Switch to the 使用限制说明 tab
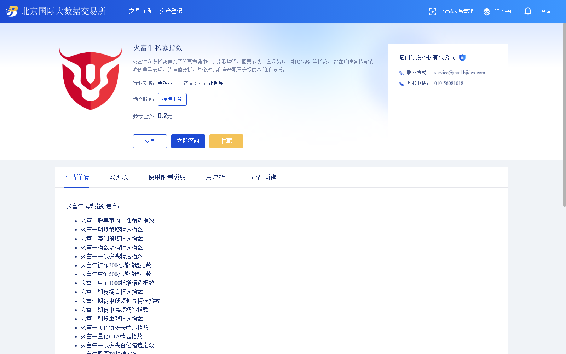Screen dimensions: 566x354 167,177
